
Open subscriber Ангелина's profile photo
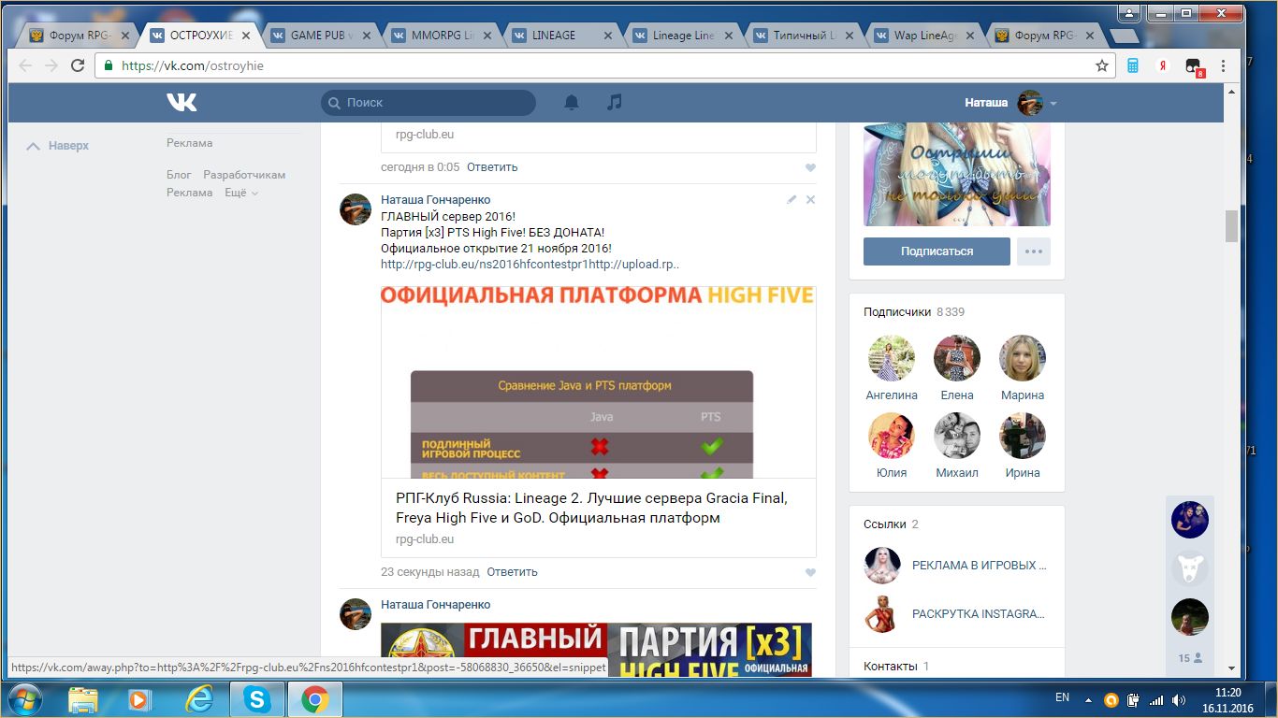click(892, 359)
